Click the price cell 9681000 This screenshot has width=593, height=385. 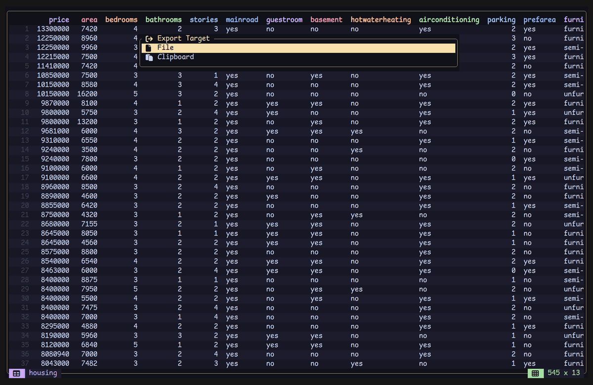tap(55, 131)
